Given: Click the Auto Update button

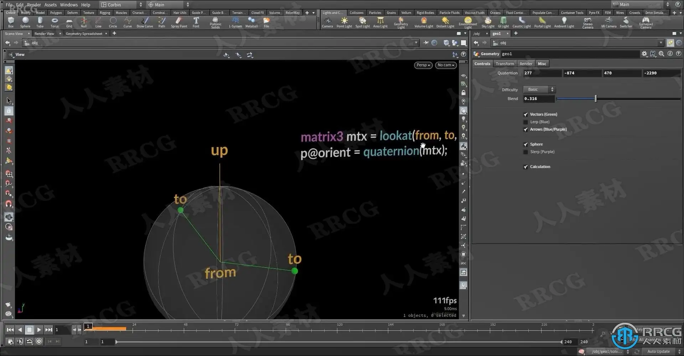Looking at the screenshot, I should click(x=658, y=351).
